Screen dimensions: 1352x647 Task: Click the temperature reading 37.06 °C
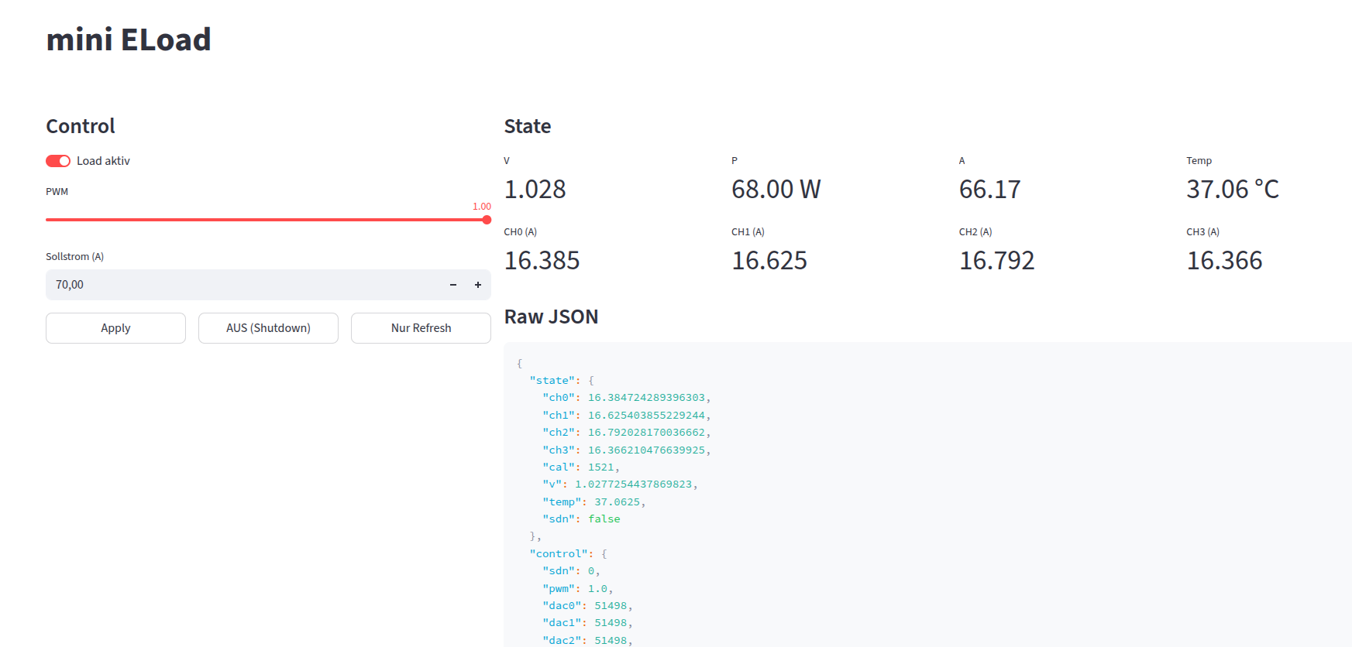point(1232,190)
